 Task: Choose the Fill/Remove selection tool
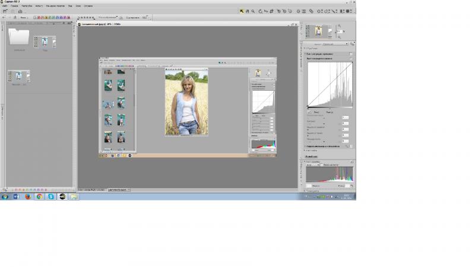tap(349, 11)
